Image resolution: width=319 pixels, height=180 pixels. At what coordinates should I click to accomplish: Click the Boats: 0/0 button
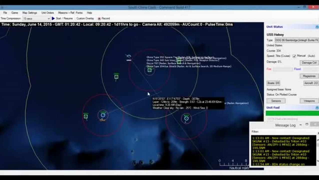(273, 83)
